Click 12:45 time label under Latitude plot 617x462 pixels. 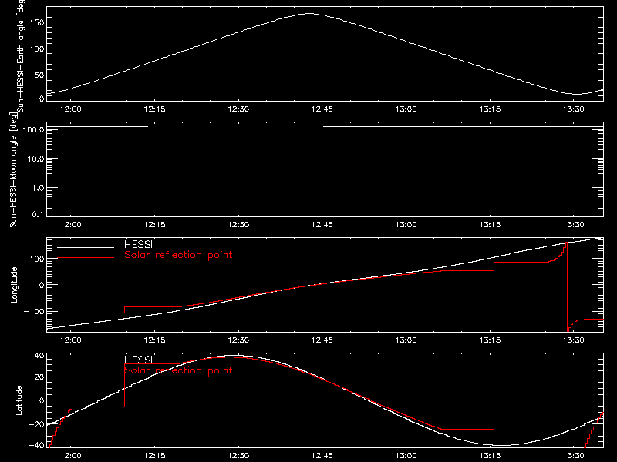pyautogui.click(x=322, y=456)
